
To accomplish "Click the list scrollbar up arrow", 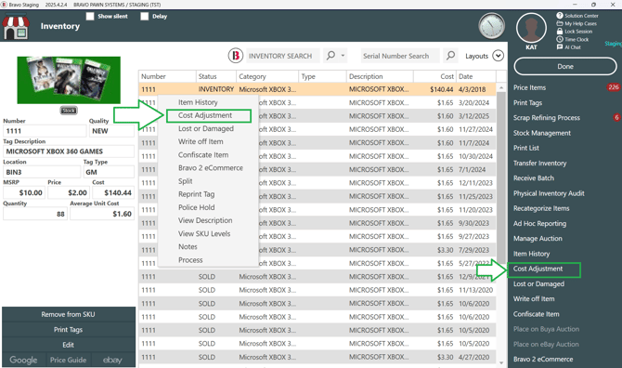I will pyautogui.click(x=501, y=87).
